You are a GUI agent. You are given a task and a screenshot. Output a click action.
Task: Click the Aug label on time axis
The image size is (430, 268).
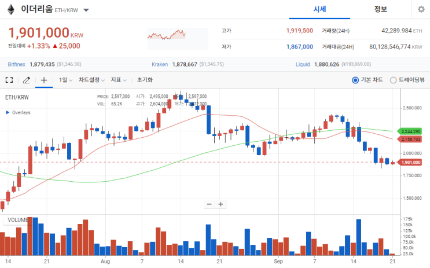click(x=105, y=261)
